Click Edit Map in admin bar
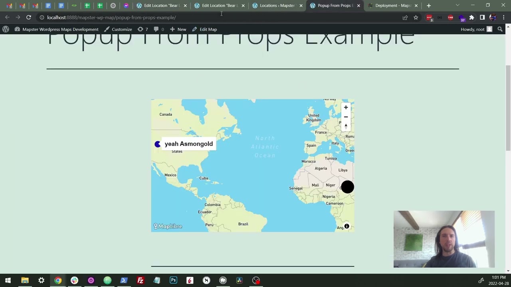 (x=204, y=29)
